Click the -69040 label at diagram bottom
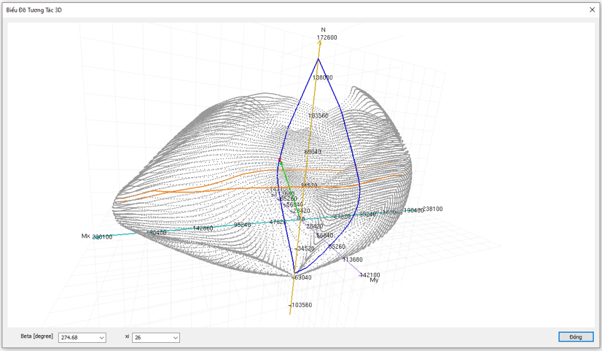The height and width of the screenshot is (351, 602). pos(302,277)
